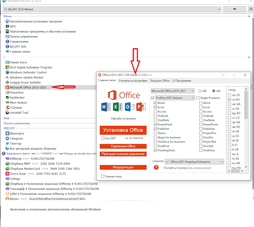This screenshot has height=227, width=254.
Task: Select the x86 architecture radio button
Action: 200,91
